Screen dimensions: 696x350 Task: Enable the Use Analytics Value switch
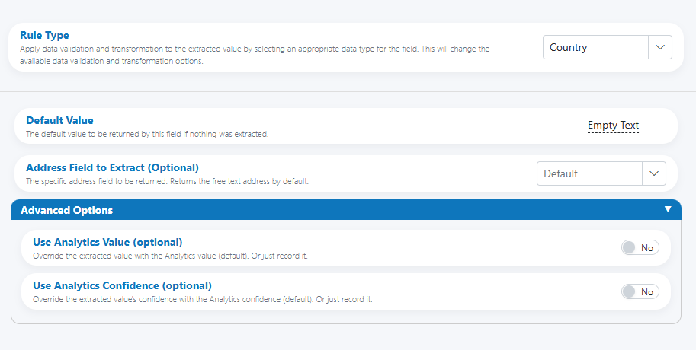pyautogui.click(x=640, y=247)
